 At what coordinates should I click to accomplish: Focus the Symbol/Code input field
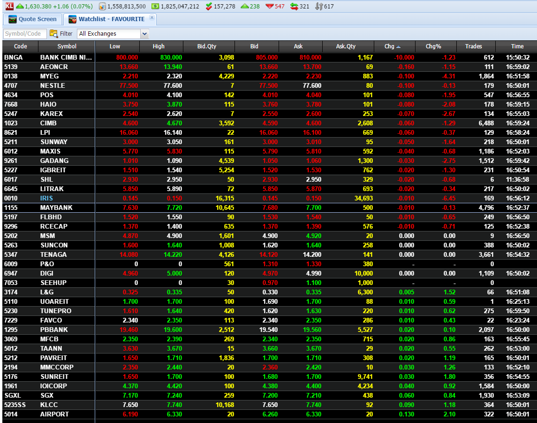(x=25, y=34)
